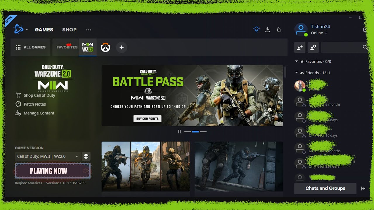Open the region globe icon
The image size is (374, 210).
coord(86,156)
